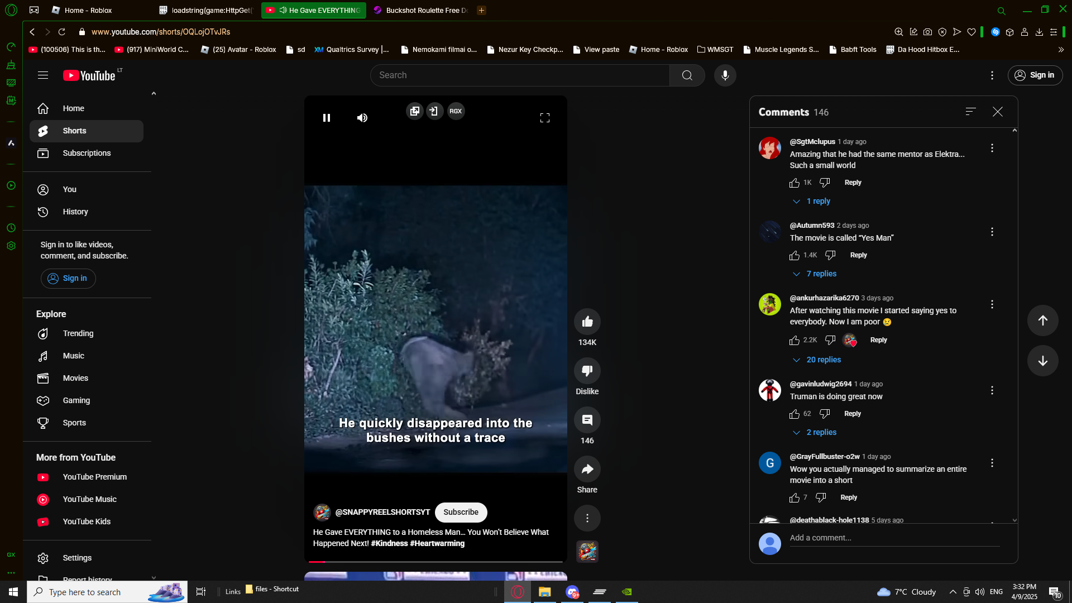Screen dimensions: 1072x603
Task: Subscribe to SNAPPYREELSHORTSYT channel
Action: (x=461, y=512)
